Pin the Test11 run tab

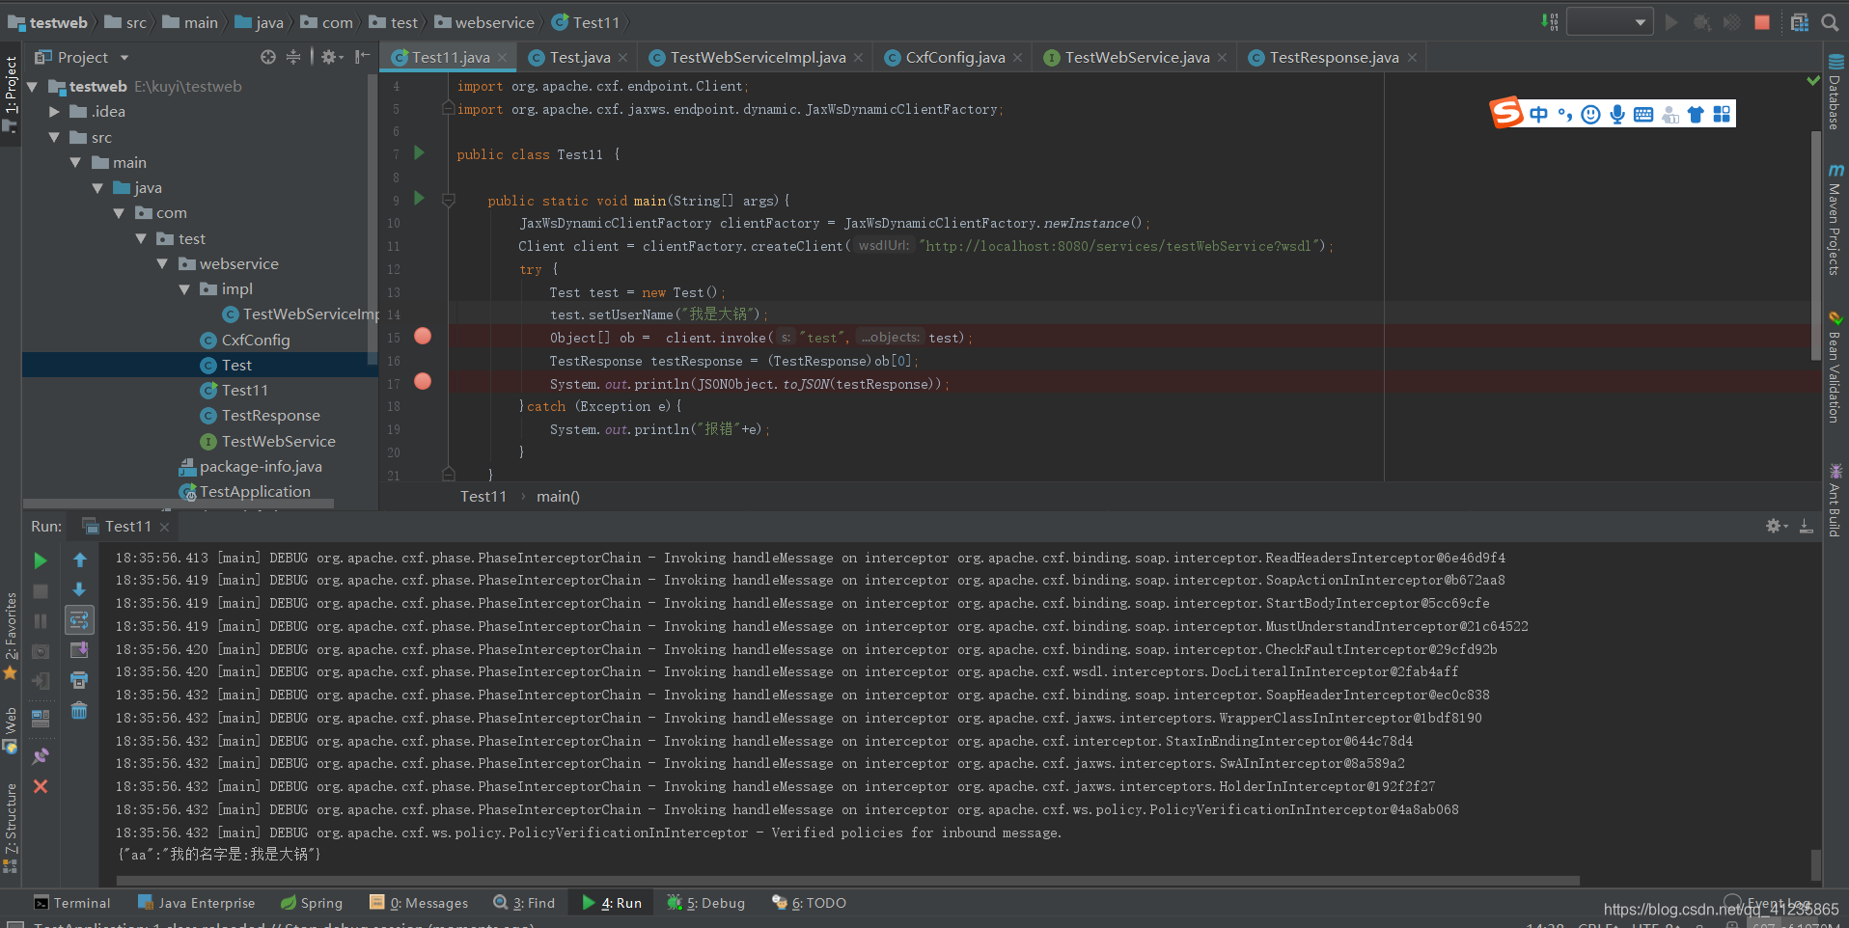click(41, 755)
